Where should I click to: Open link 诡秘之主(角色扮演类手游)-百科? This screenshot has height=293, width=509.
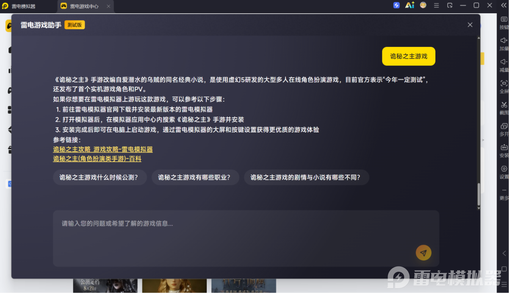point(97,159)
